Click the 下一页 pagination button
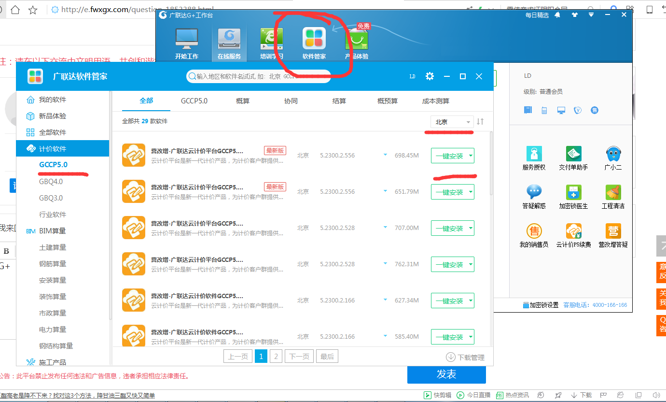This screenshot has width=666, height=402. [299, 357]
